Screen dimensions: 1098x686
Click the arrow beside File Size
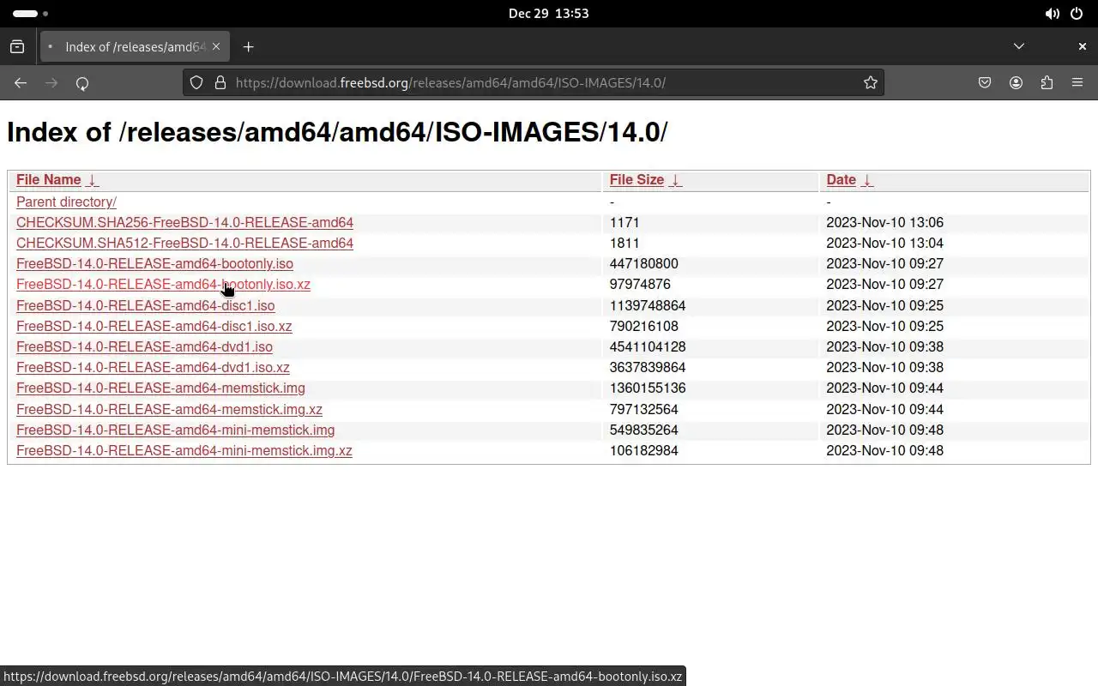[675, 180]
